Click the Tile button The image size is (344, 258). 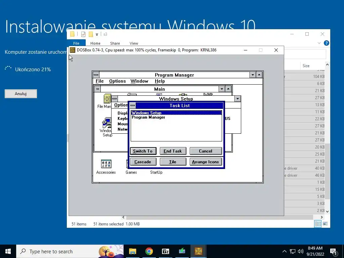click(x=173, y=162)
